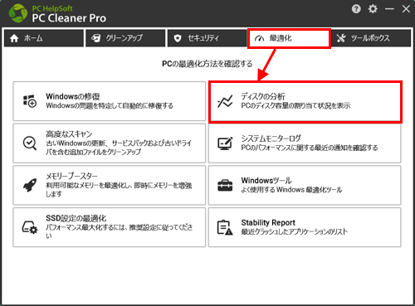
Task: Close the PC Cleaner Pro window
Action: 406,9
